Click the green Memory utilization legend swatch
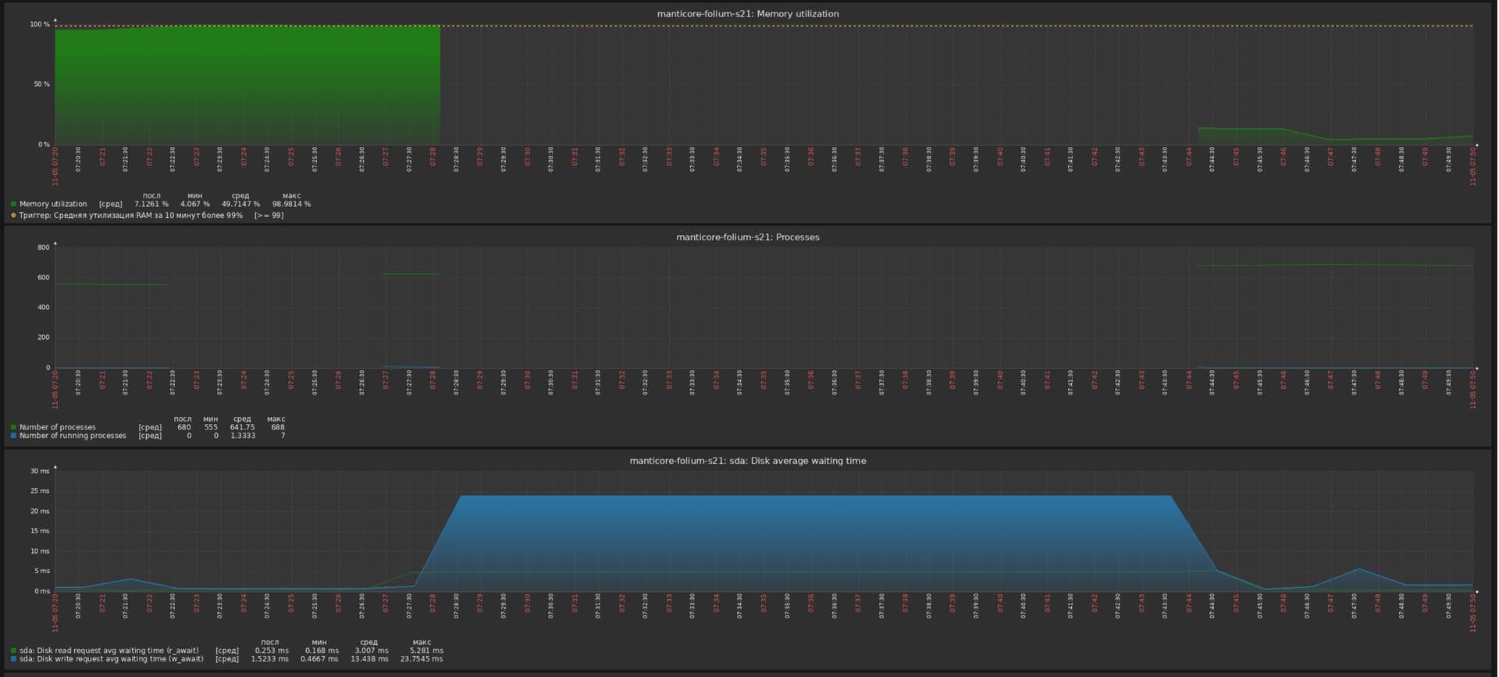The width and height of the screenshot is (1499, 677). (x=13, y=205)
